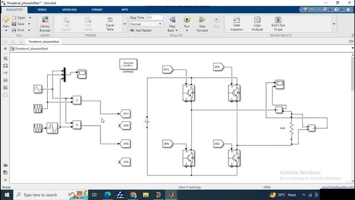The width and height of the screenshot is (355, 200).
Task: Expand the Review Results gallery arrow
Action: 334,24
